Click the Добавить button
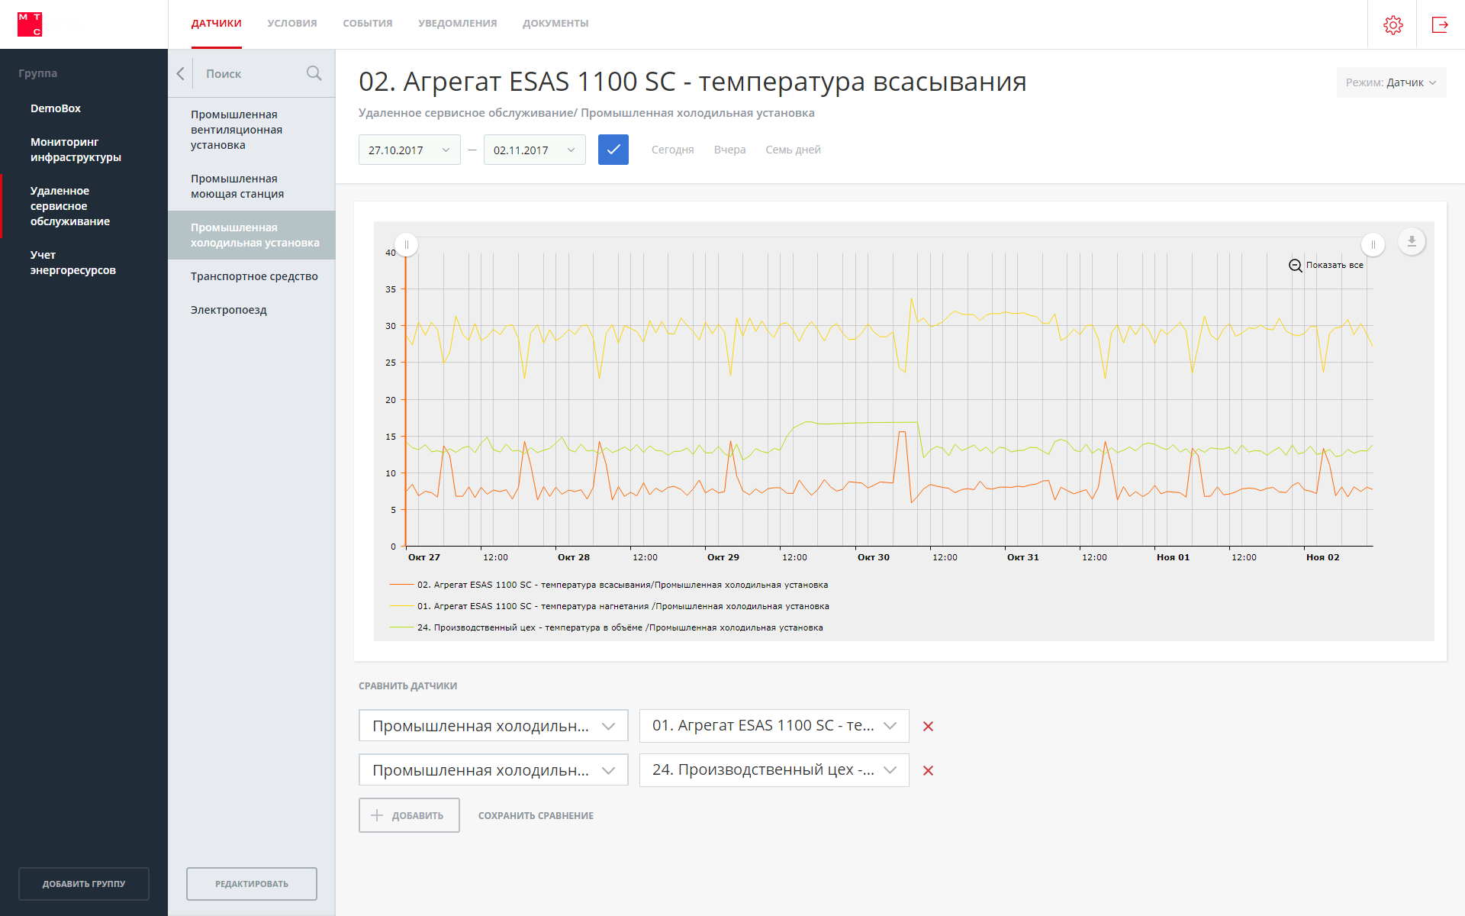1465x916 pixels. pyautogui.click(x=409, y=815)
